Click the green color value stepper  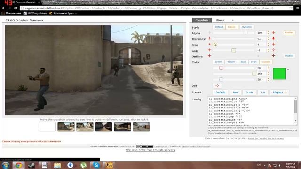[268, 74]
